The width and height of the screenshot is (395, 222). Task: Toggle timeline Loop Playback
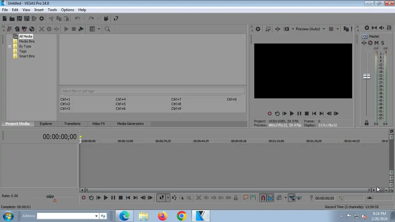pyautogui.click(x=91, y=198)
